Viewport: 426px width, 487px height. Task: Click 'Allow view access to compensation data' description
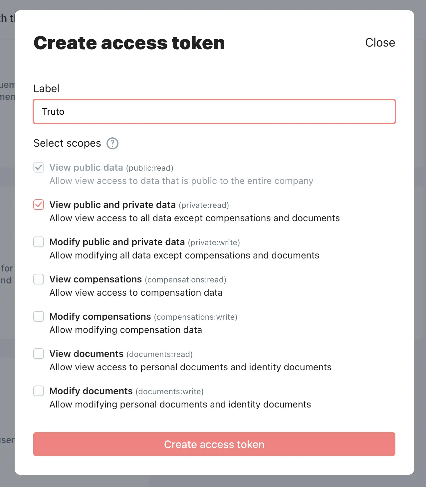(x=136, y=293)
